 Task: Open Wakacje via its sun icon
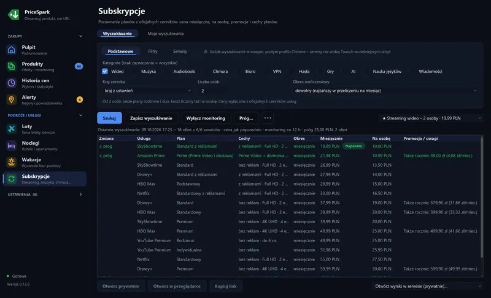tap(12, 162)
